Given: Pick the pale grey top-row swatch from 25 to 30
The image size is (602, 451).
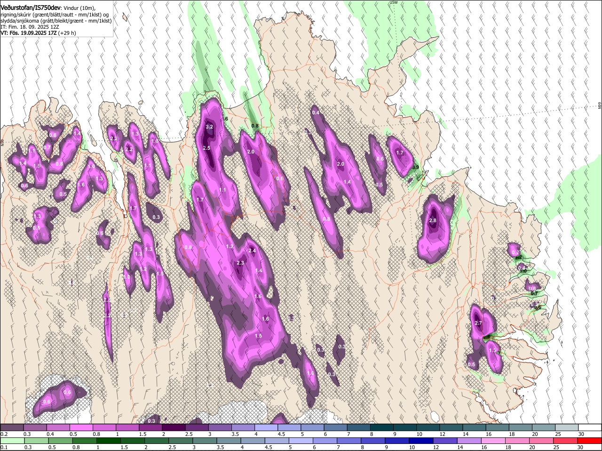Looking at the screenshot, I should click(x=567, y=427).
